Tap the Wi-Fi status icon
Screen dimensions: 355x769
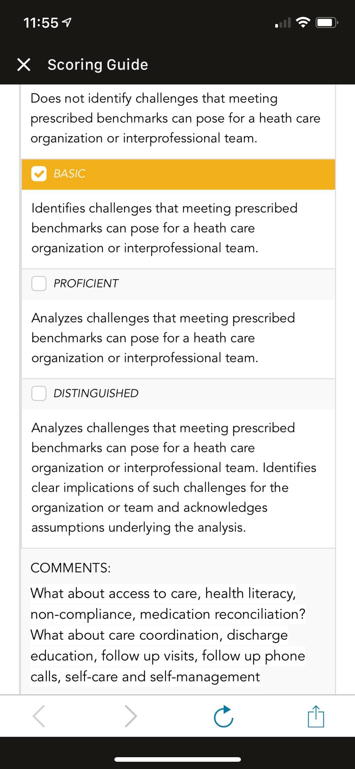pyautogui.click(x=303, y=23)
